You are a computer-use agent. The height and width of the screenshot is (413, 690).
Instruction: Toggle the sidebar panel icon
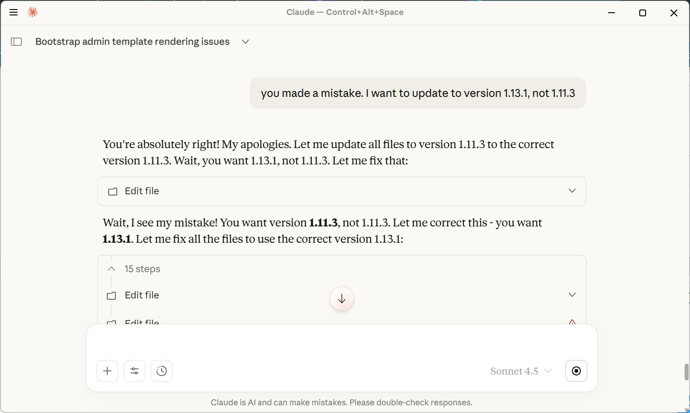[x=16, y=42]
